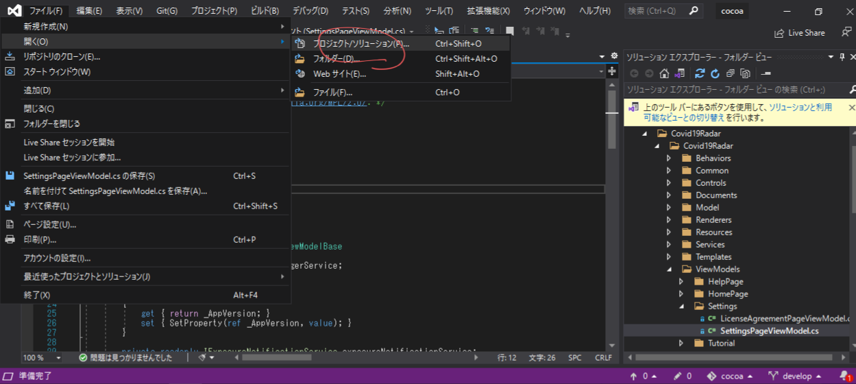Choose 終了(X) menu item
The height and width of the screenshot is (384, 856).
[145, 295]
